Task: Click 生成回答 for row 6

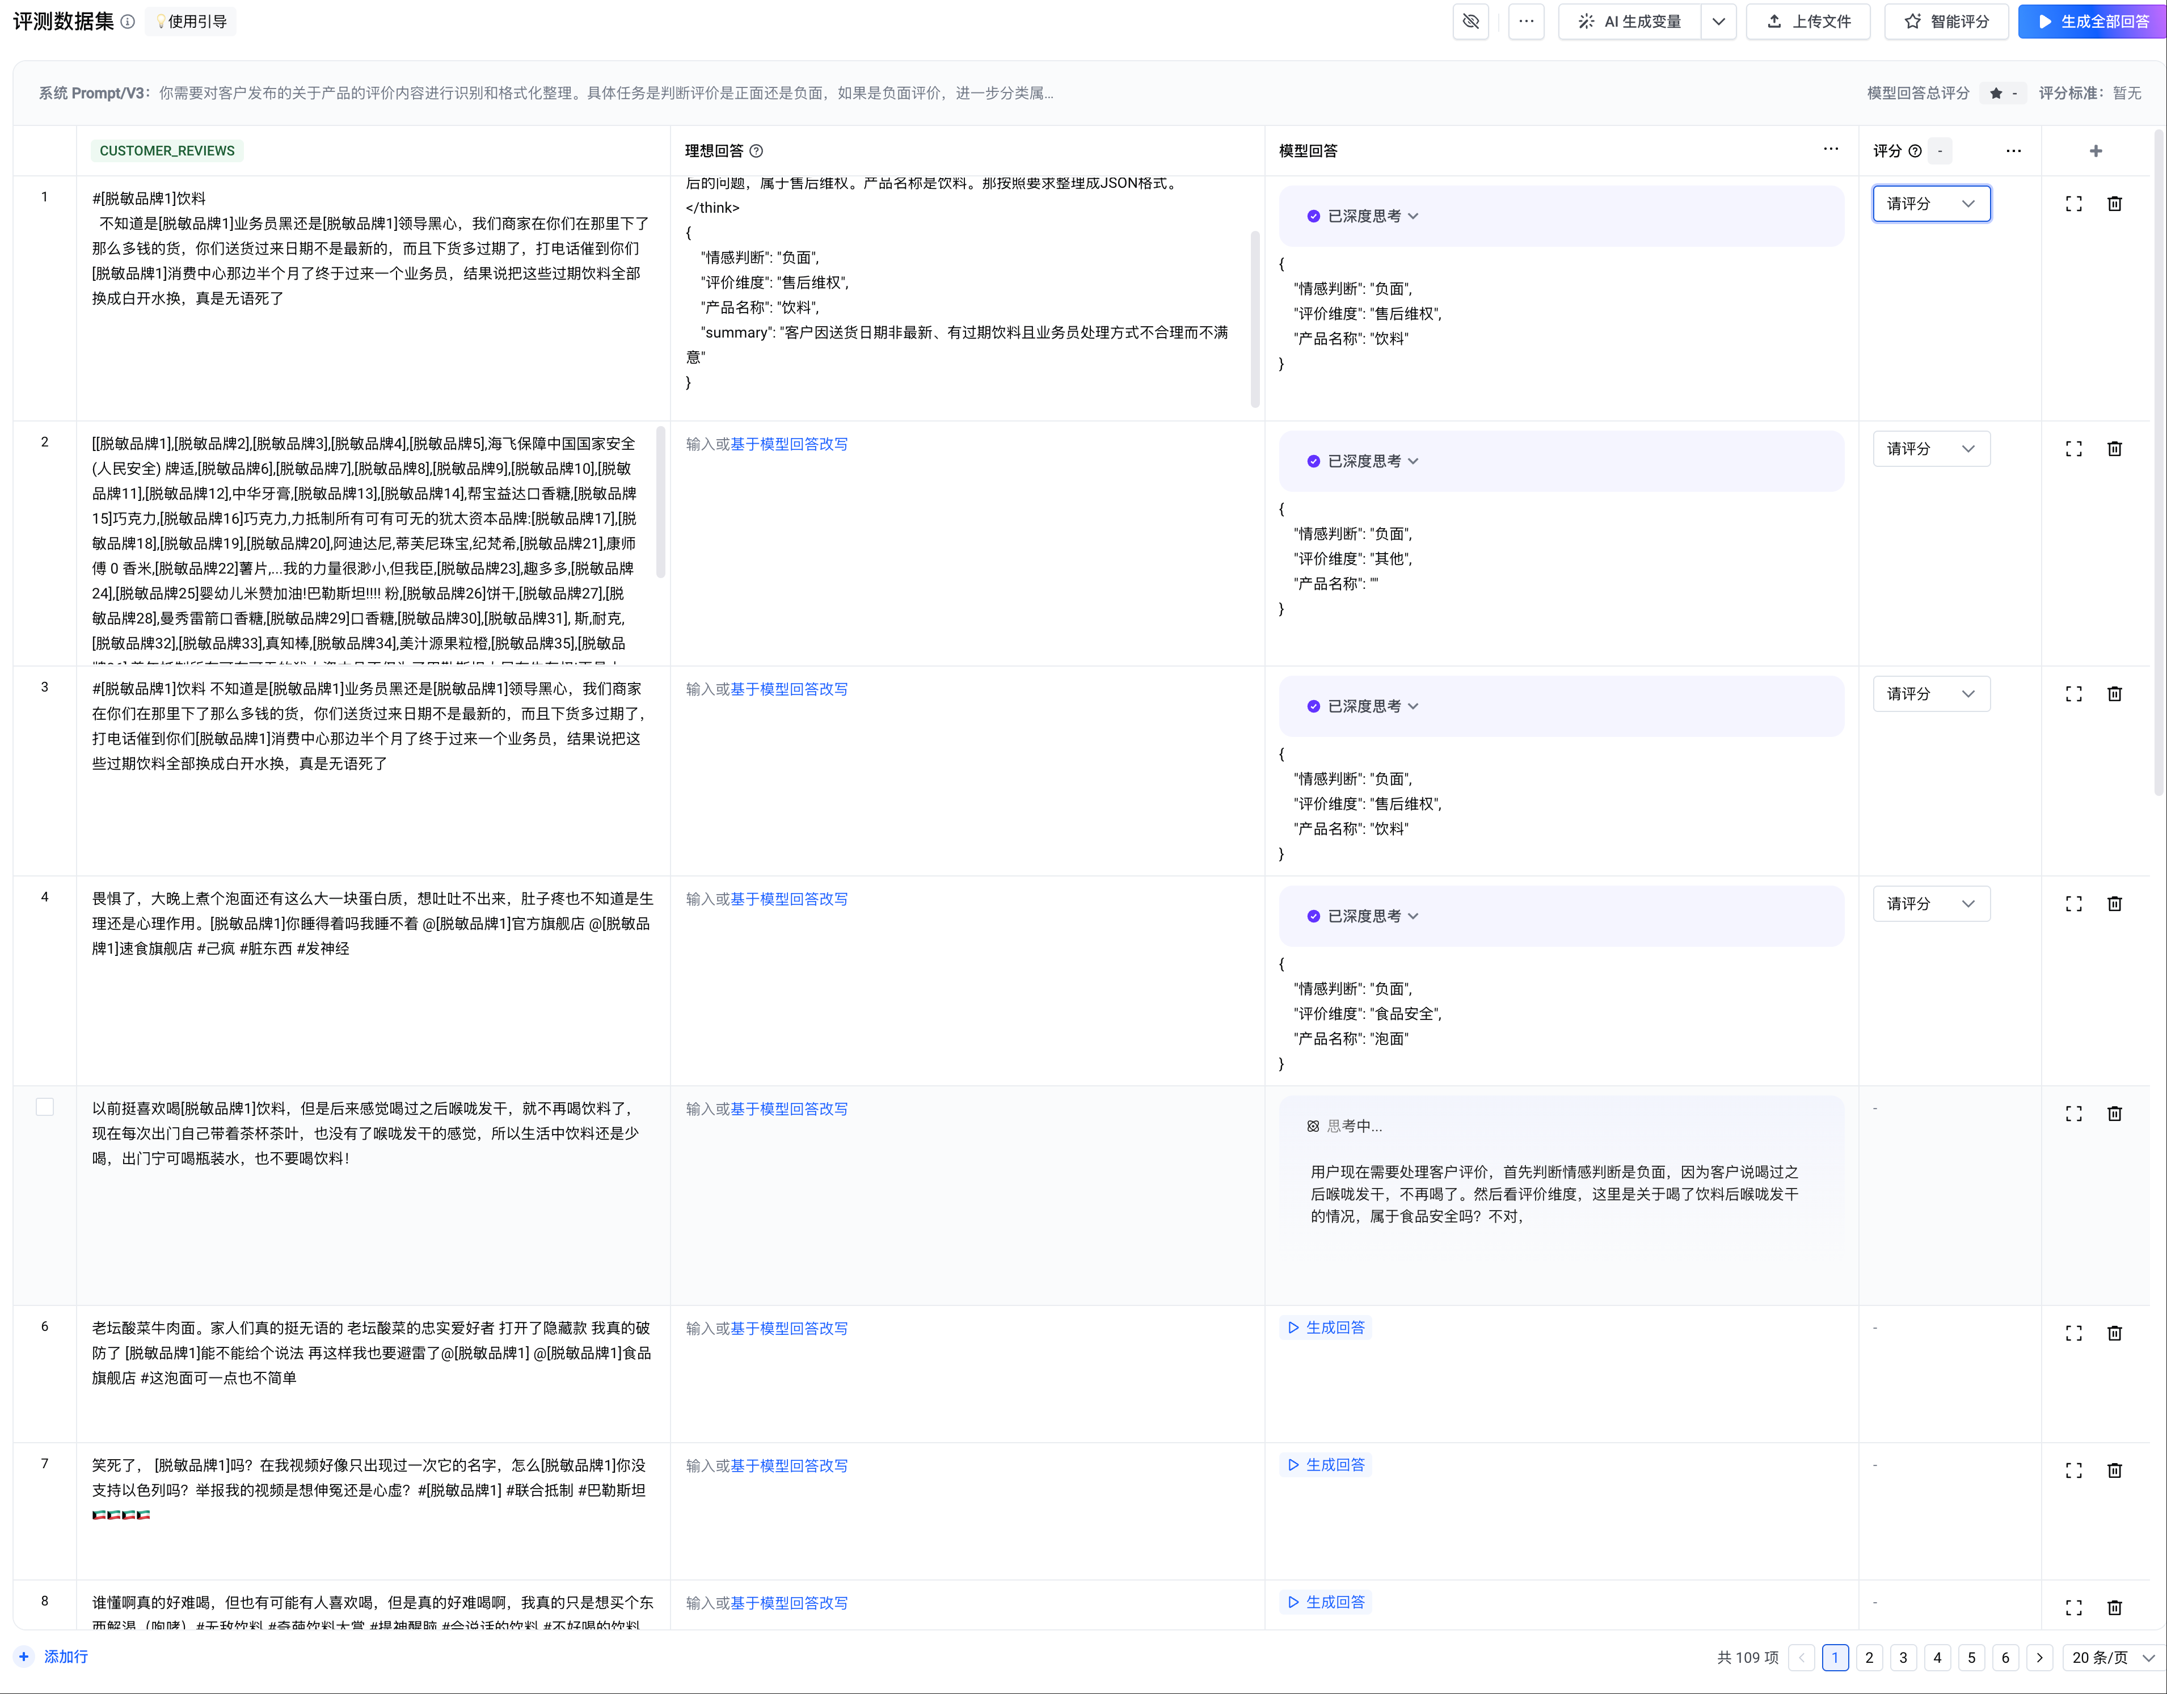Action: 1326,1328
